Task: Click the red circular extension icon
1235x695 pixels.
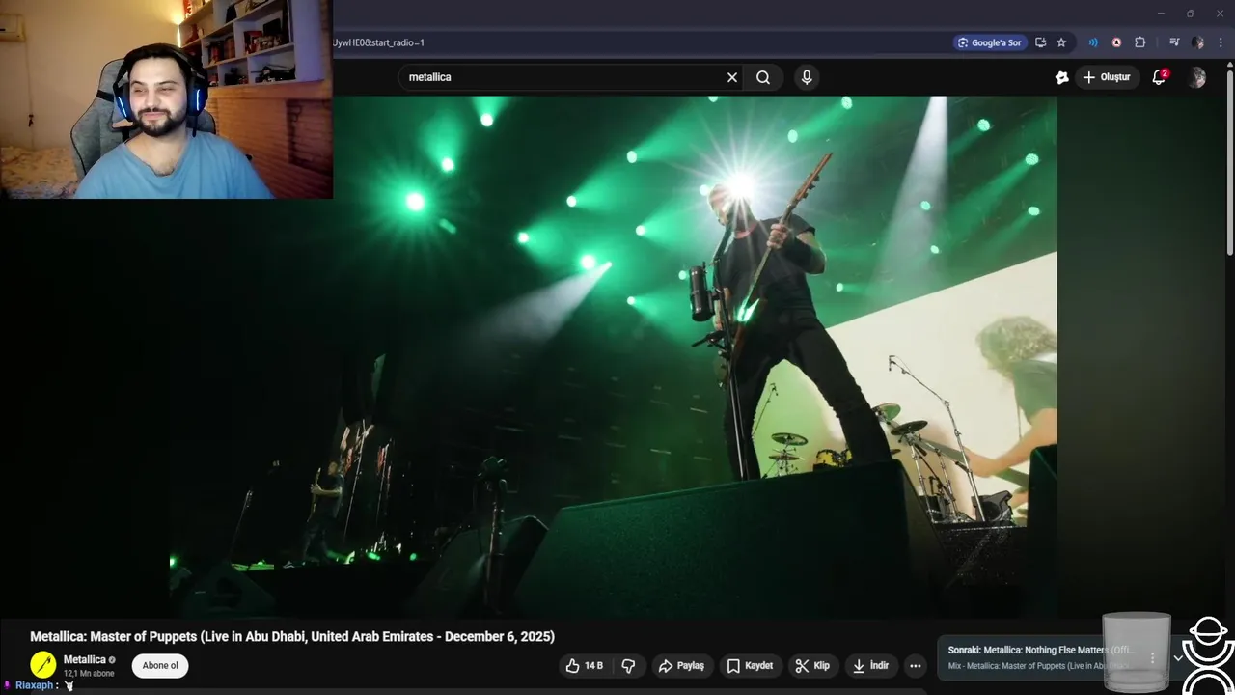Action: click(1116, 42)
